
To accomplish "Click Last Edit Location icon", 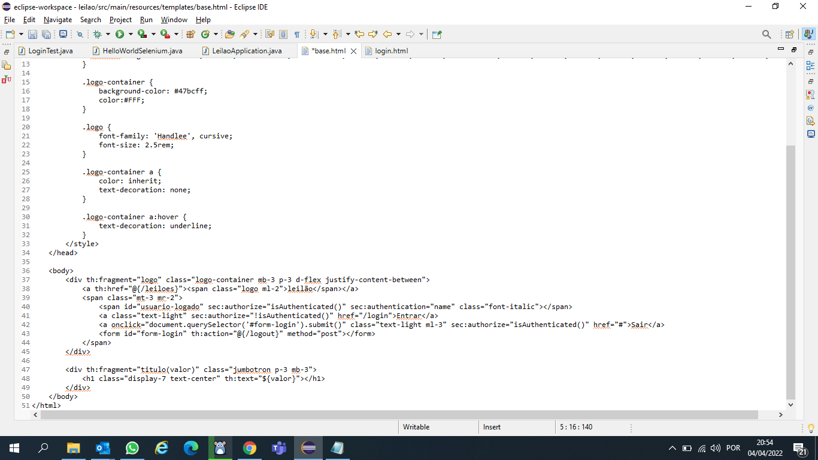I will coord(359,34).
